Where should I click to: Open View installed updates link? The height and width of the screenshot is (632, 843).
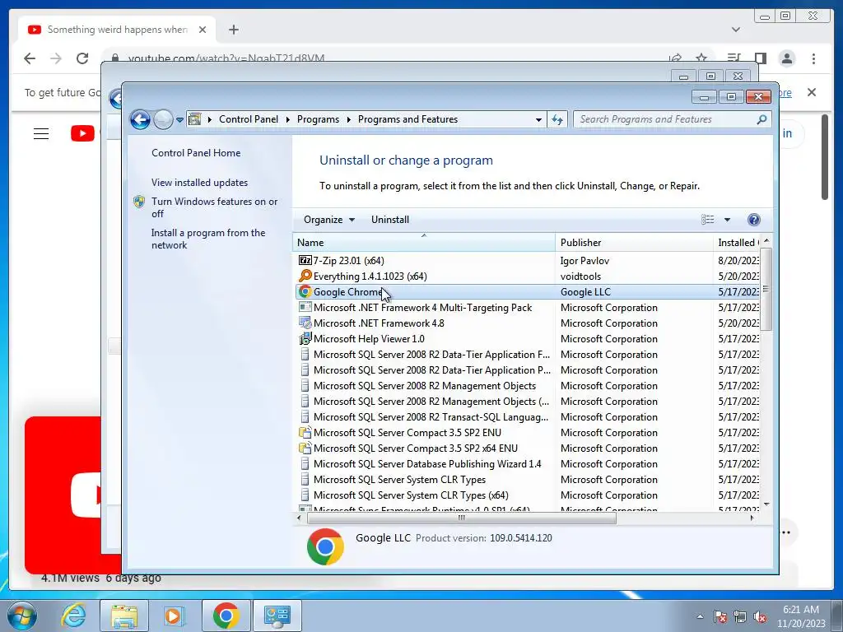coord(199,182)
